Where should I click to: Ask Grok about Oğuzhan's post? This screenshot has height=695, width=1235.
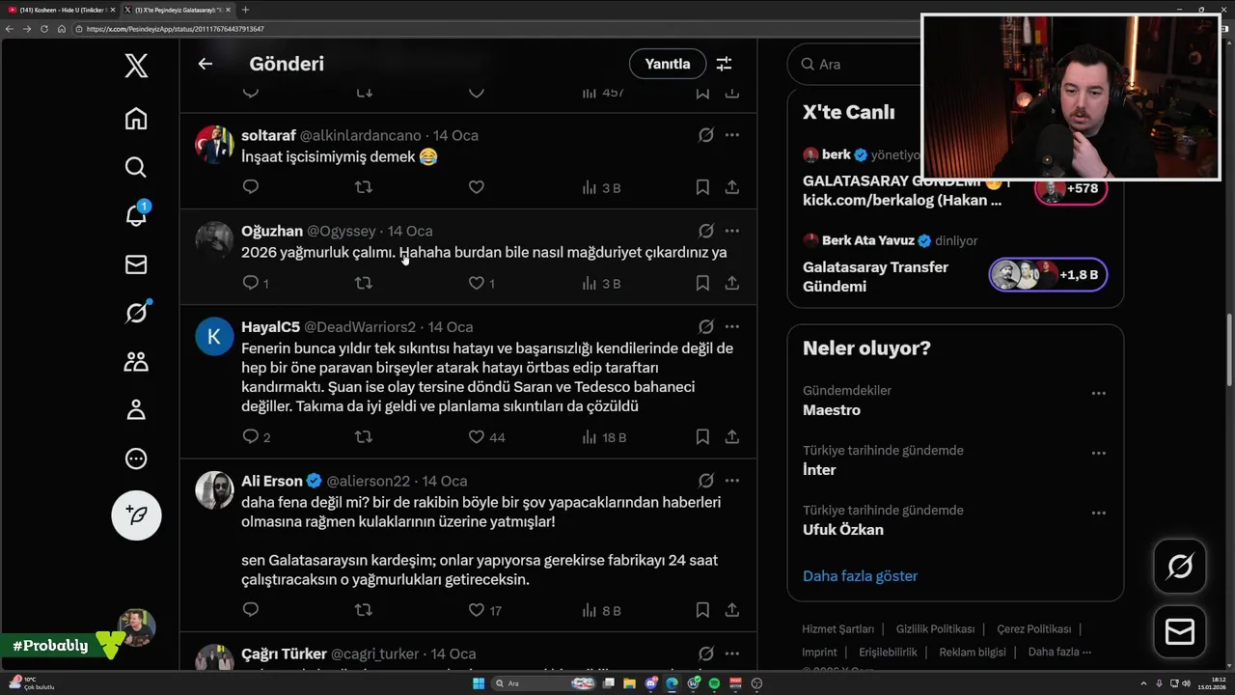pos(706,231)
